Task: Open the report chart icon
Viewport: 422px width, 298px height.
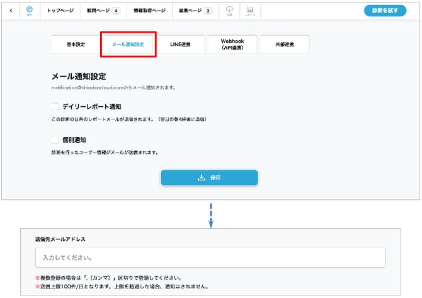Action: [250, 11]
